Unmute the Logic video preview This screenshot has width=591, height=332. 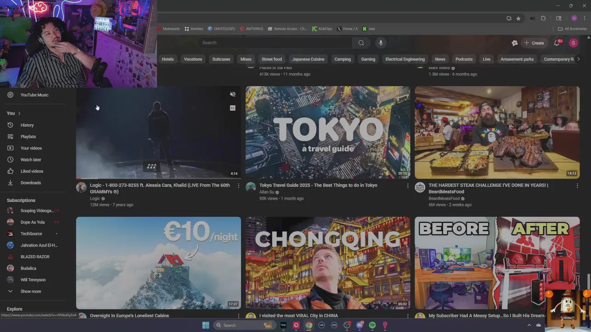point(233,95)
